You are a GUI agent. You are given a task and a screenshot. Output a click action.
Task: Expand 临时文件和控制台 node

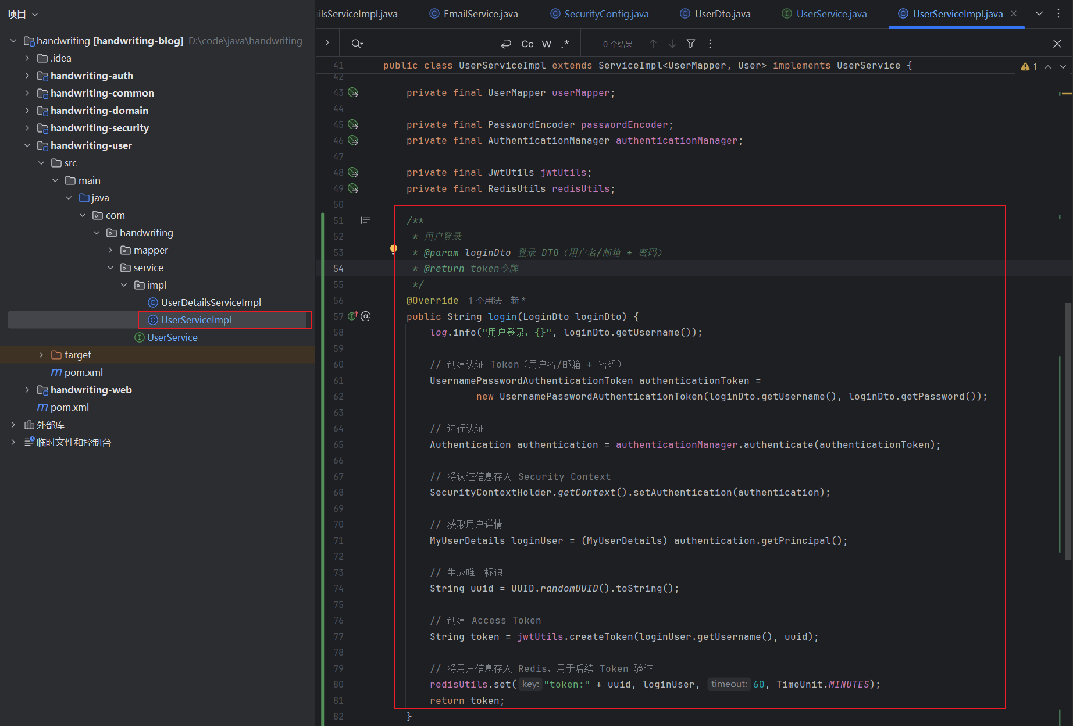point(13,443)
